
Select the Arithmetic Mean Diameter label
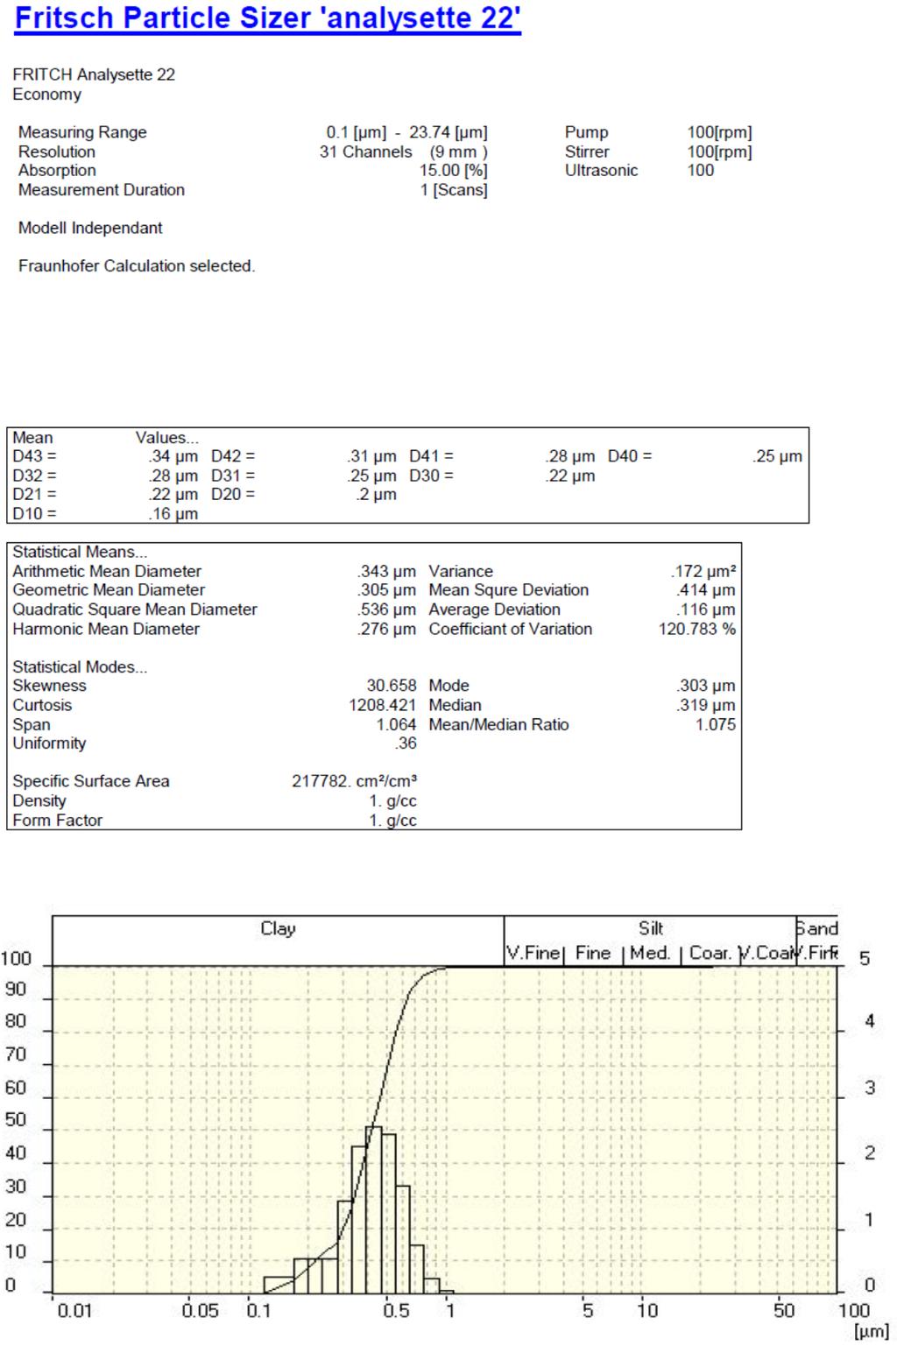click(107, 571)
